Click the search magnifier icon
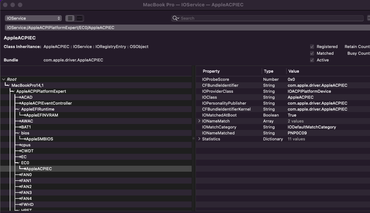 [x=176, y=18]
